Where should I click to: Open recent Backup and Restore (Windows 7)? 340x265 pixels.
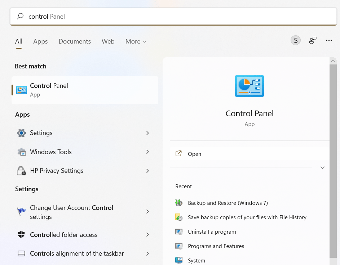coord(228,203)
